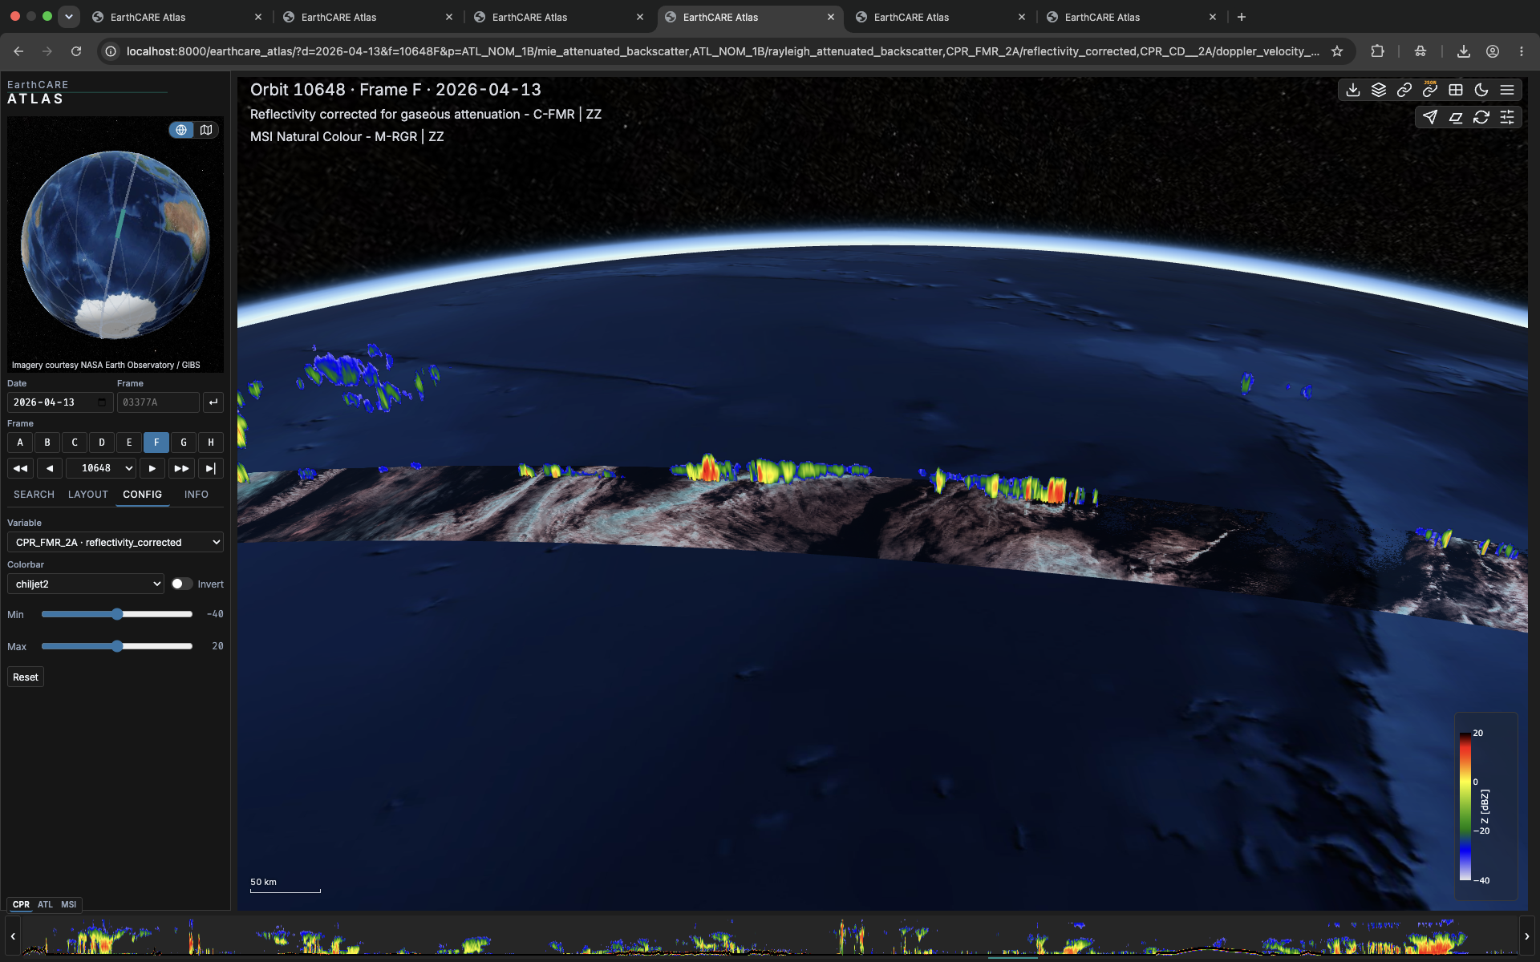Skip to the latest orbit

pos(211,468)
